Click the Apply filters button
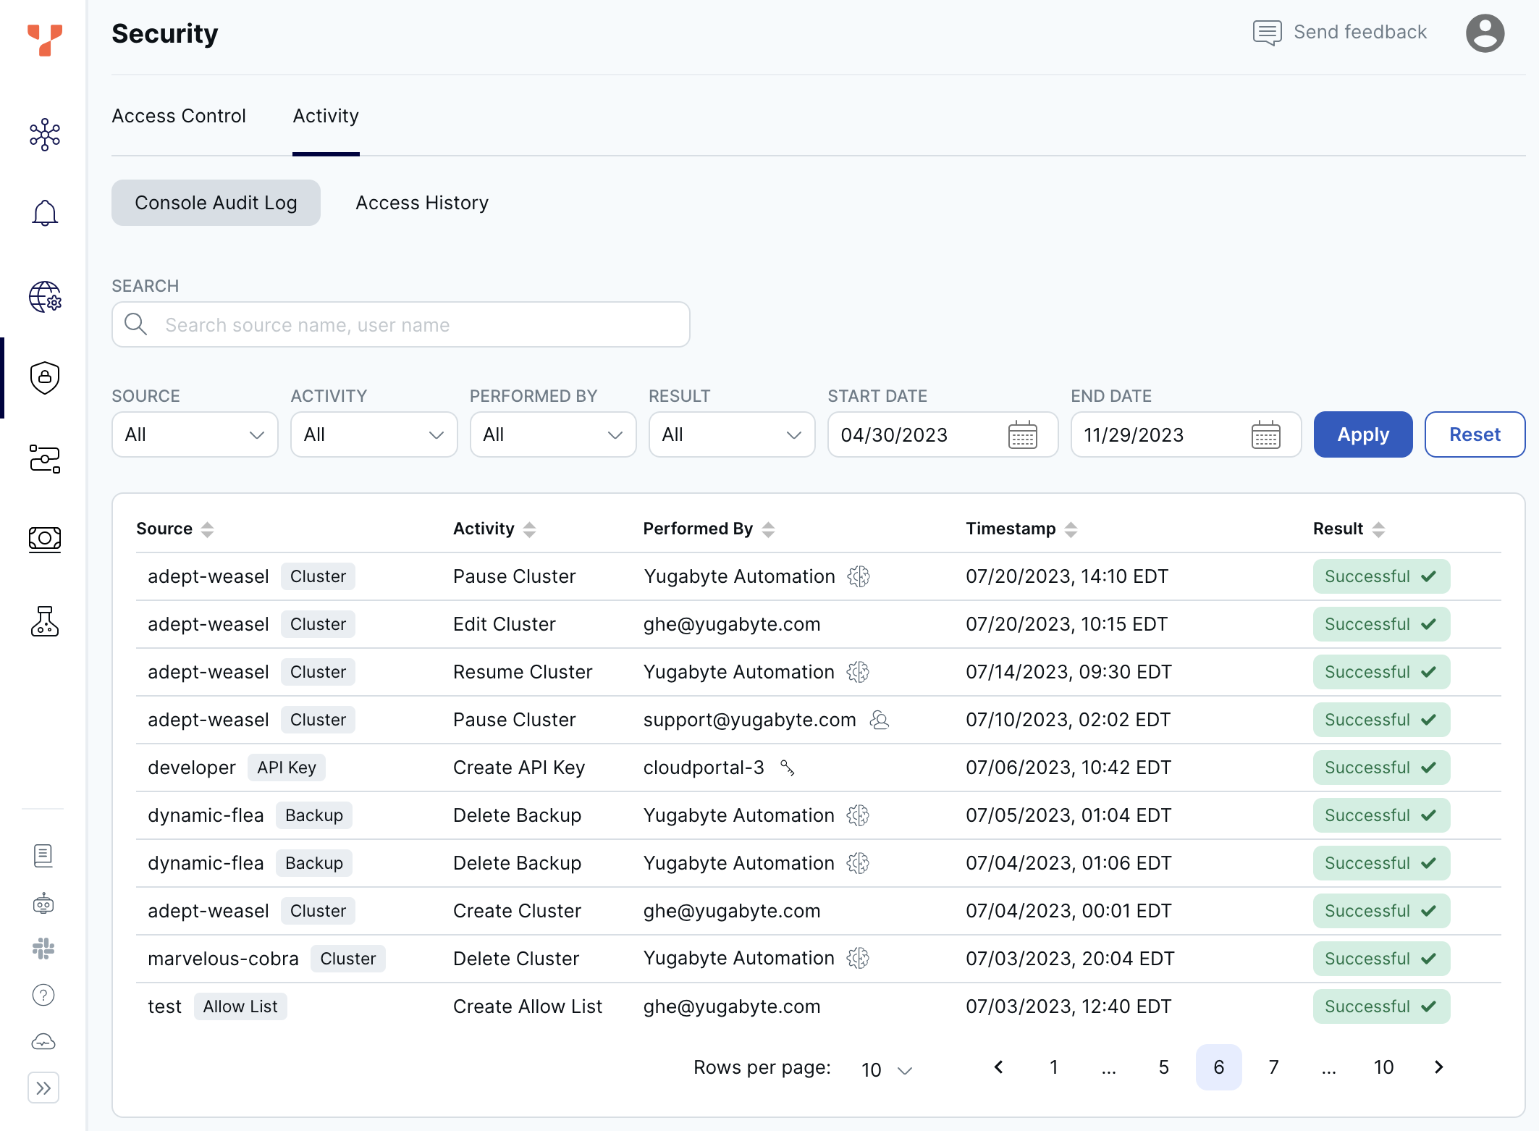 pyautogui.click(x=1362, y=434)
